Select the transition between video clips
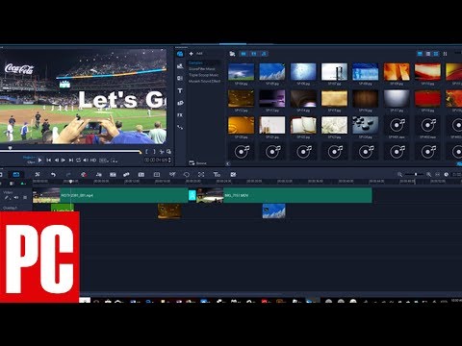 pos(192,195)
